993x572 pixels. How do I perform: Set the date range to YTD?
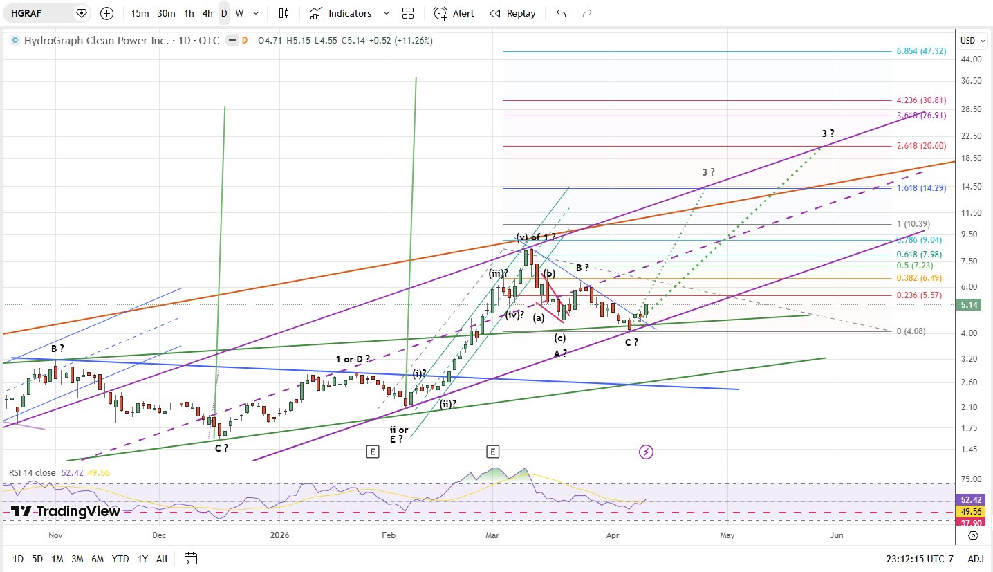pyautogui.click(x=120, y=559)
